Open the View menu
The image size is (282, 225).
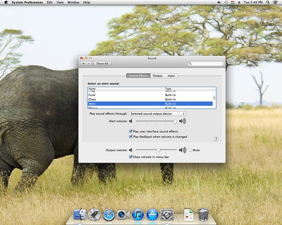click(60, 2)
